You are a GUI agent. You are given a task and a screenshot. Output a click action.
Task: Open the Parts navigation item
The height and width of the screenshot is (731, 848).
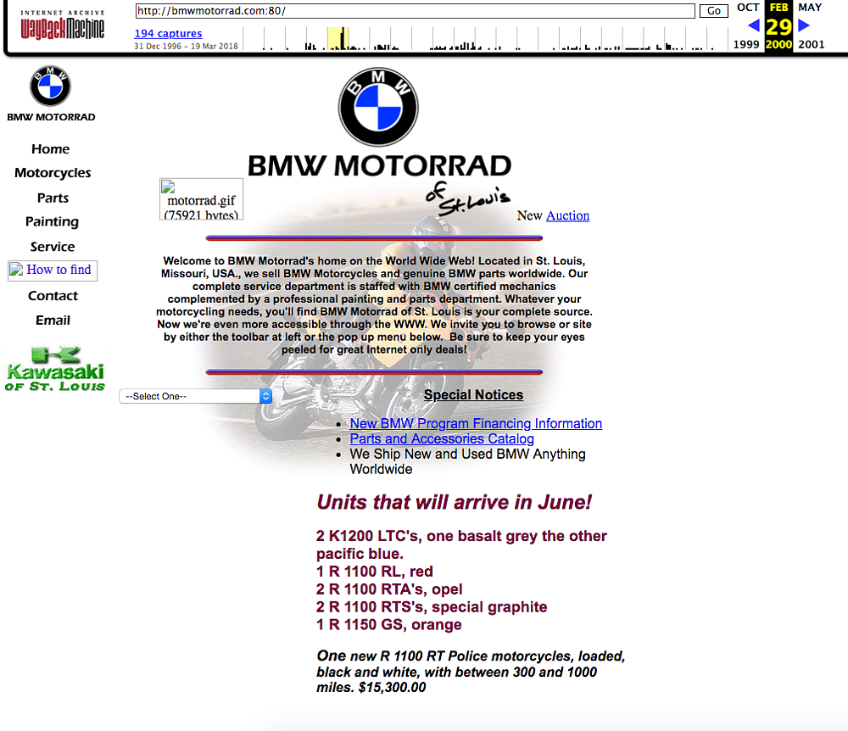point(53,198)
